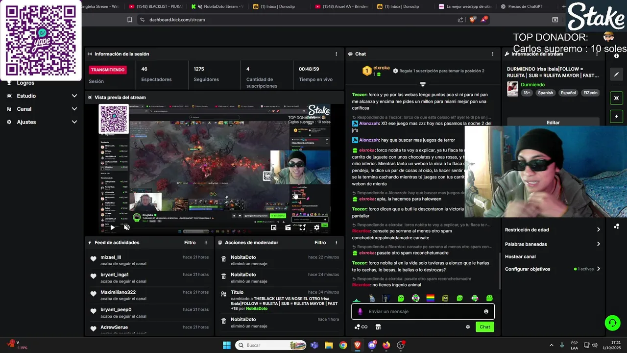Click follower row Maximiliano322
This screenshot has width=627, height=353.
pos(150,295)
